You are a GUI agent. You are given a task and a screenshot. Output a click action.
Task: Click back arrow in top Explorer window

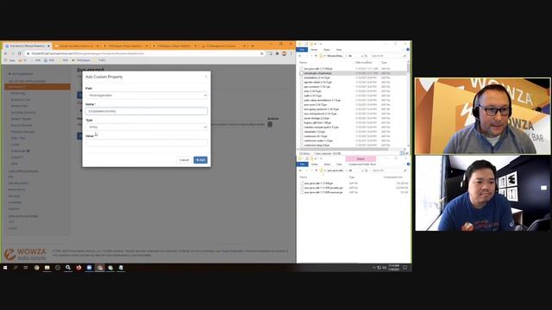[300, 56]
